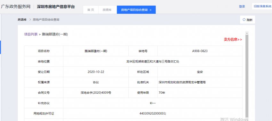Switch to the 房源库 tab
Image resolution: width=272 pixels, height=121 pixels.
(x=107, y=10)
